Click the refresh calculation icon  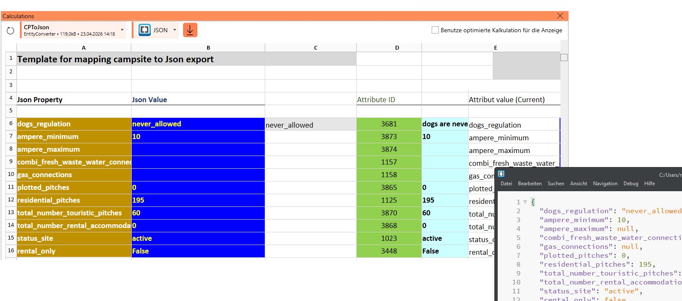pyautogui.click(x=11, y=31)
